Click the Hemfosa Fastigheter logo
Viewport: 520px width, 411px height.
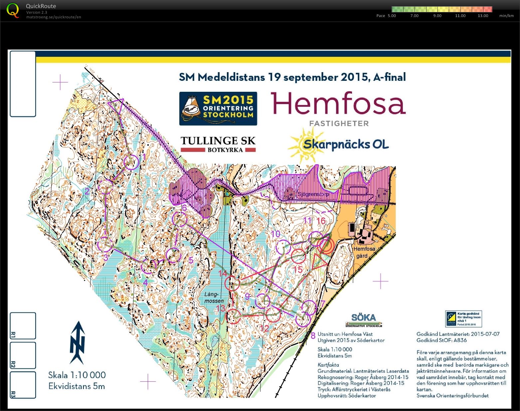coord(338,109)
